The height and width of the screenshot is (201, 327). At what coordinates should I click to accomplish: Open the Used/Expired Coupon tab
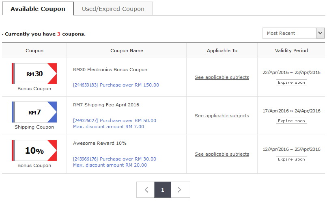click(x=113, y=9)
